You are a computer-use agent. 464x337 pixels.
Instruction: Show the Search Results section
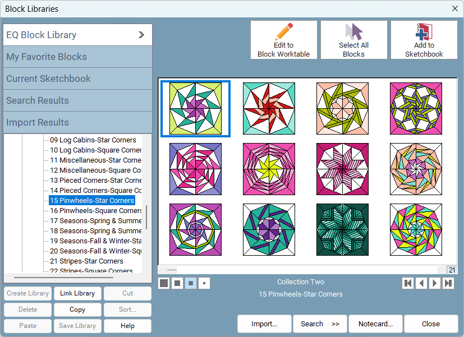click(77, 100)
